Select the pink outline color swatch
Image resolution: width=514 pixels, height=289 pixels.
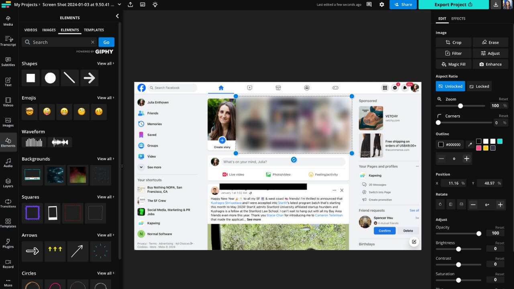479,148
